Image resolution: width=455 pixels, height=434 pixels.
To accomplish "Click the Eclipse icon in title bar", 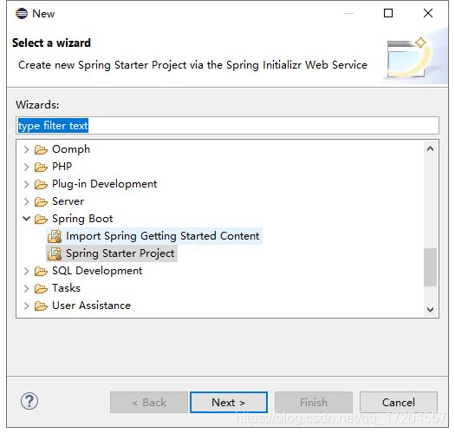I will click(22, 13).
